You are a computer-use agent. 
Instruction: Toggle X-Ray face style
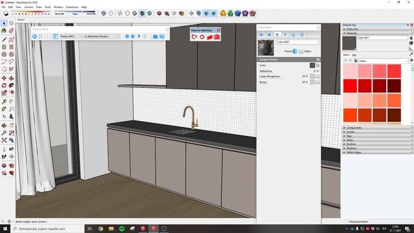click(103, 13)
